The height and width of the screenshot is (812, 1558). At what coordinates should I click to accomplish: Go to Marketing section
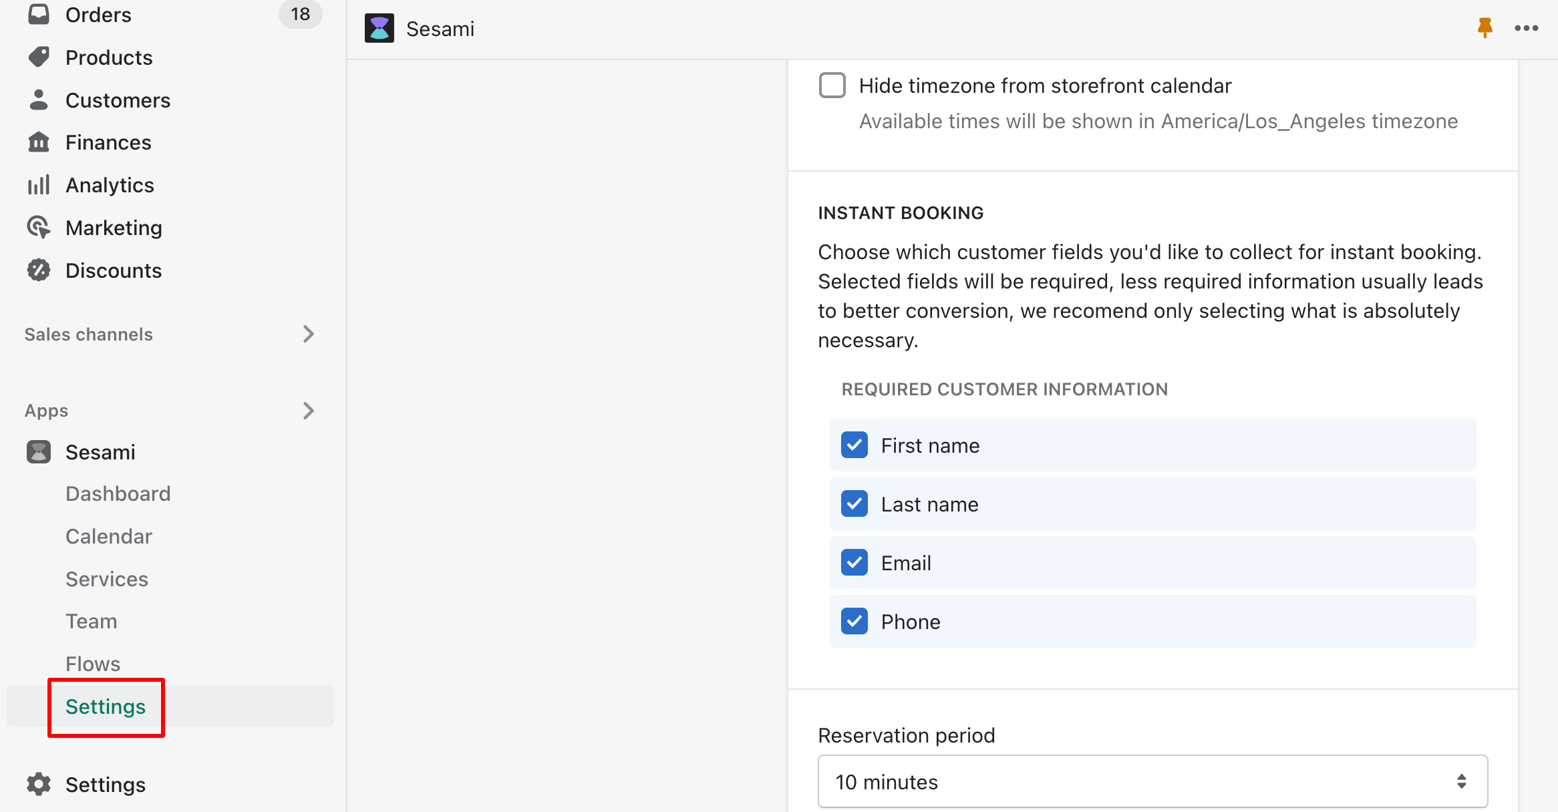(114, 228)
